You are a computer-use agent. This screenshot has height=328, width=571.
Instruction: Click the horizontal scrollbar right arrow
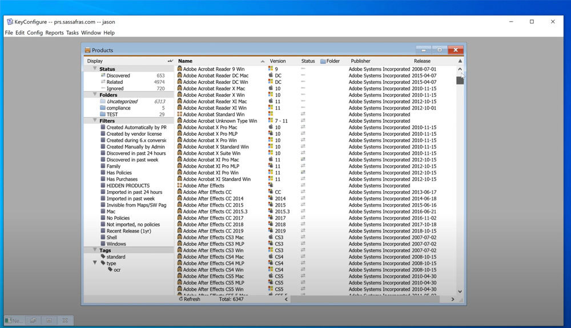coord(453,299)
